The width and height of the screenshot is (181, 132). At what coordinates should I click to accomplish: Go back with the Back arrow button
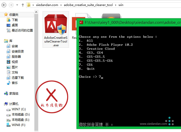(x=4, y=5)
